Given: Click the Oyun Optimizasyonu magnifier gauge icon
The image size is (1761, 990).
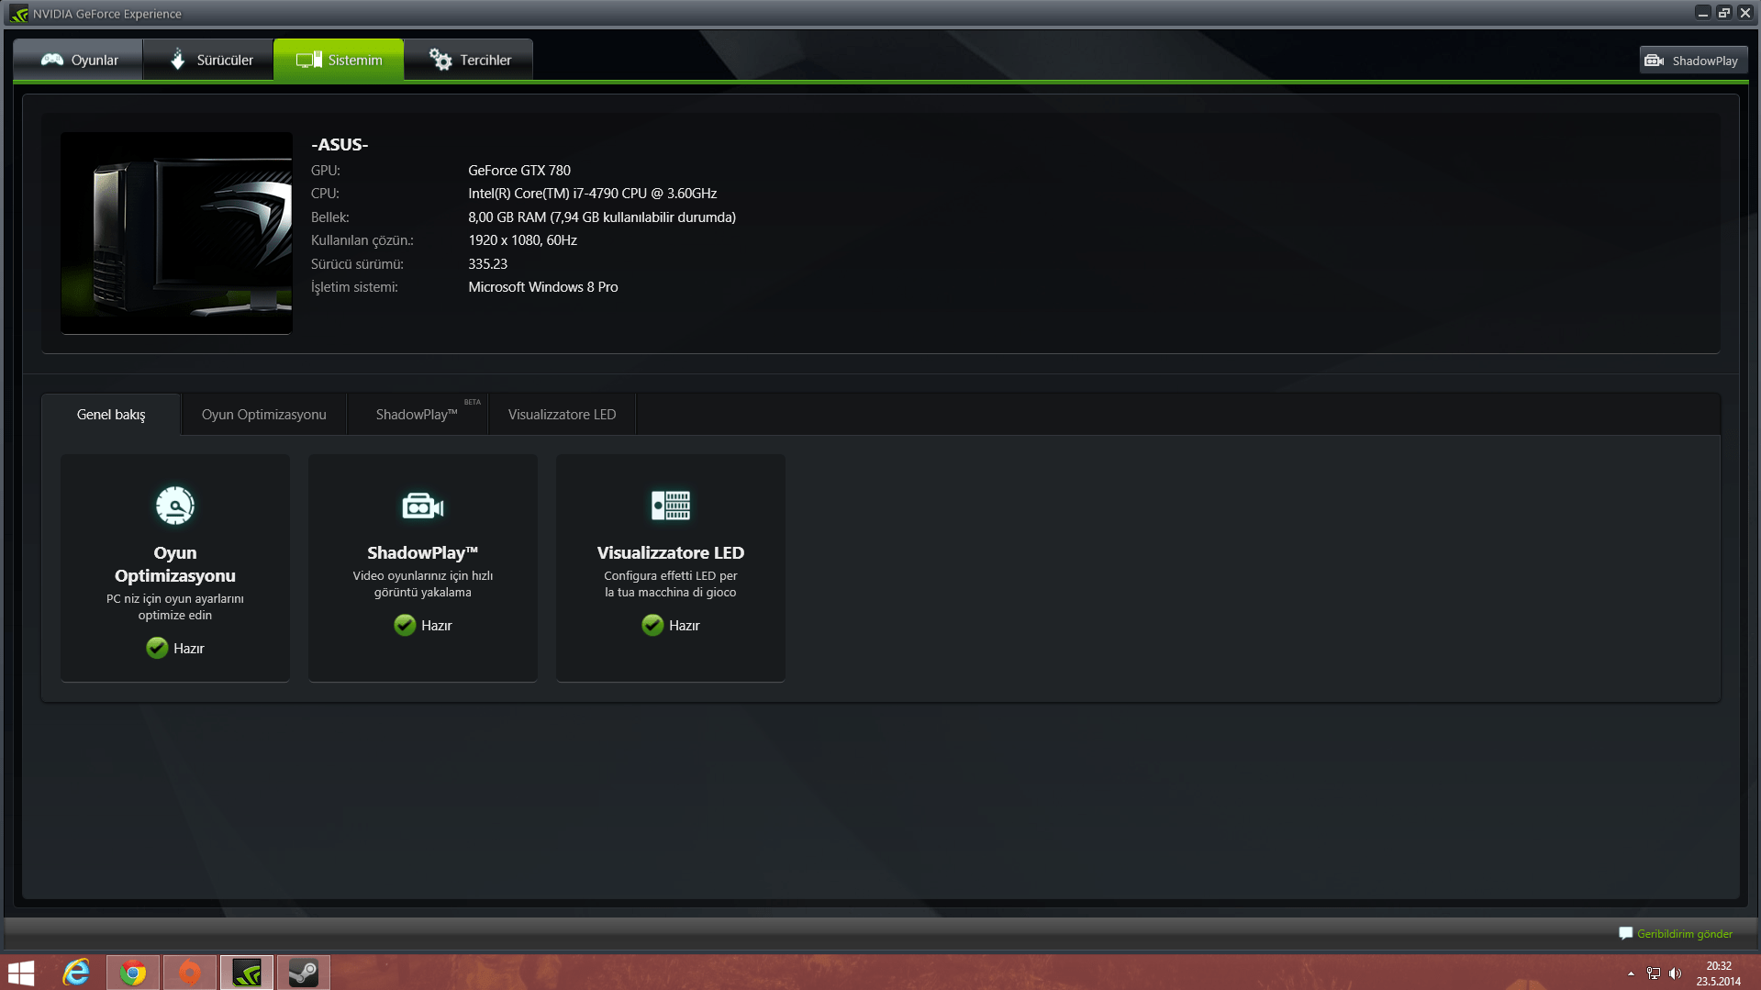Looking at the screenshot, I should [175, 506].
